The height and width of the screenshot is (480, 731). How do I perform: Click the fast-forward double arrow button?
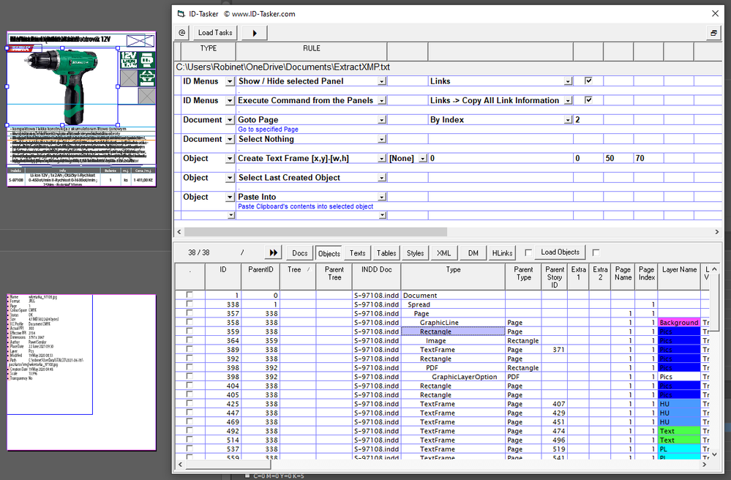[x=273, y=252]
